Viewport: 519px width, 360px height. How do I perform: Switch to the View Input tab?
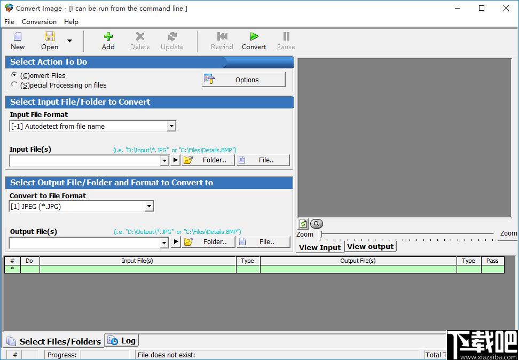coord(320,247)
